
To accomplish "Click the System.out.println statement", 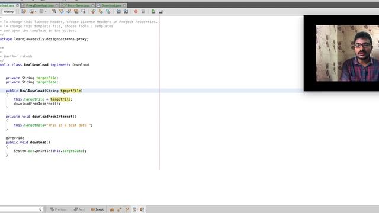I will 50,151.
